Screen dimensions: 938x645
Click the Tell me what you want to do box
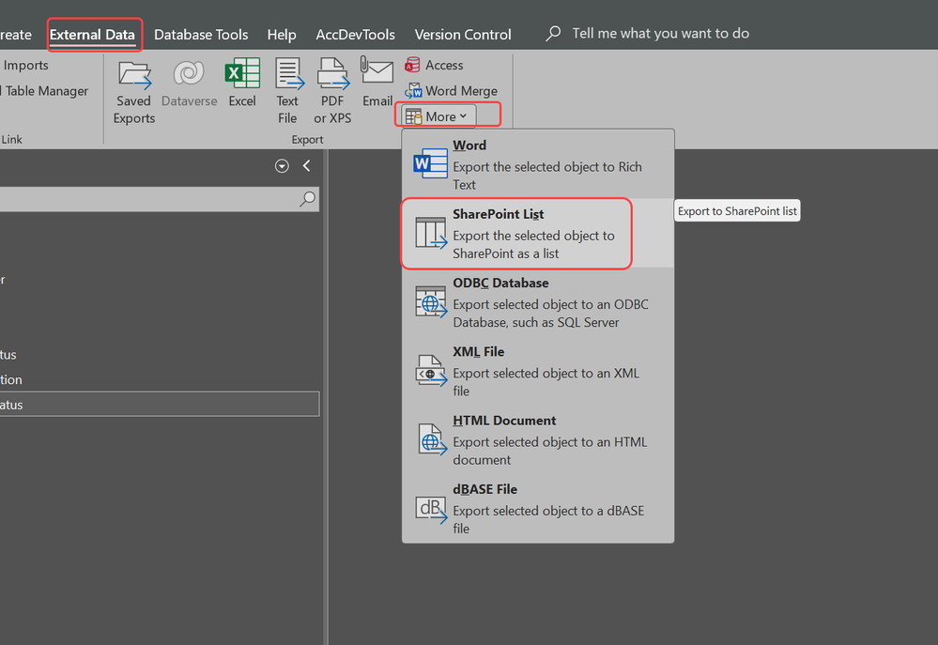click(660, 34)
